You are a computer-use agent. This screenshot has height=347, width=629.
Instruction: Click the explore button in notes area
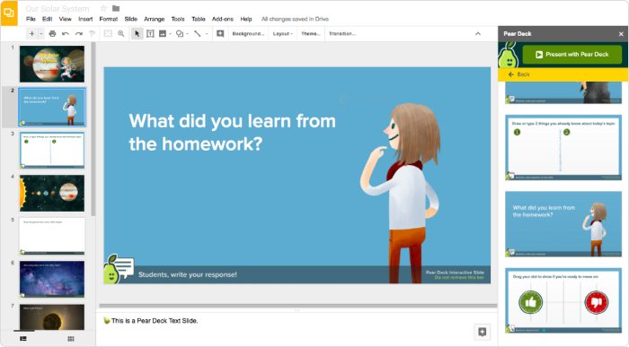click(482, 332)
